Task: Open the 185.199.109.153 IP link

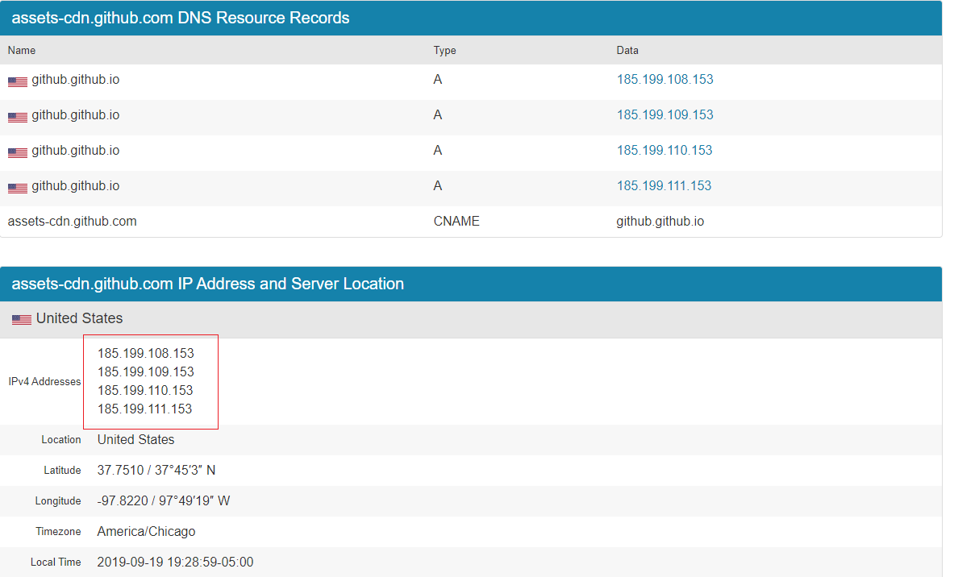Action: [x=664, y=115]
